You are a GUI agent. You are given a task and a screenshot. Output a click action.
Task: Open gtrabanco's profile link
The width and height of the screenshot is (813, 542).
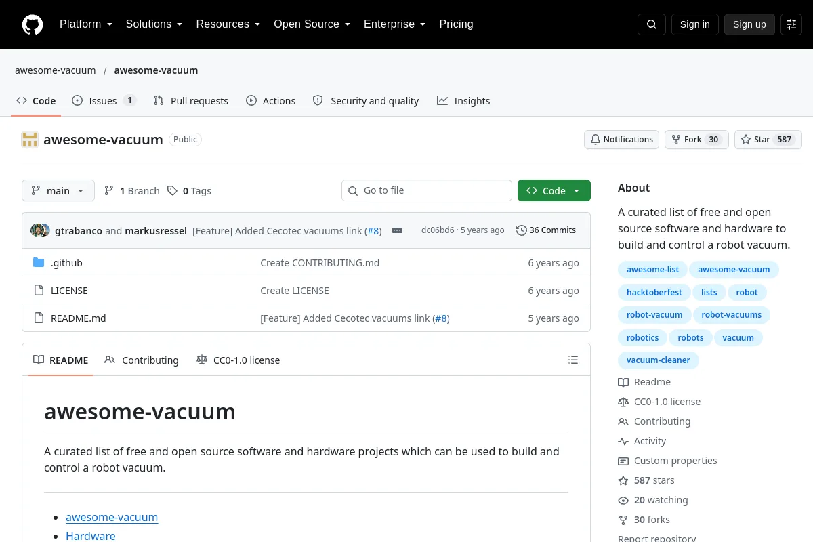[79, 231]
